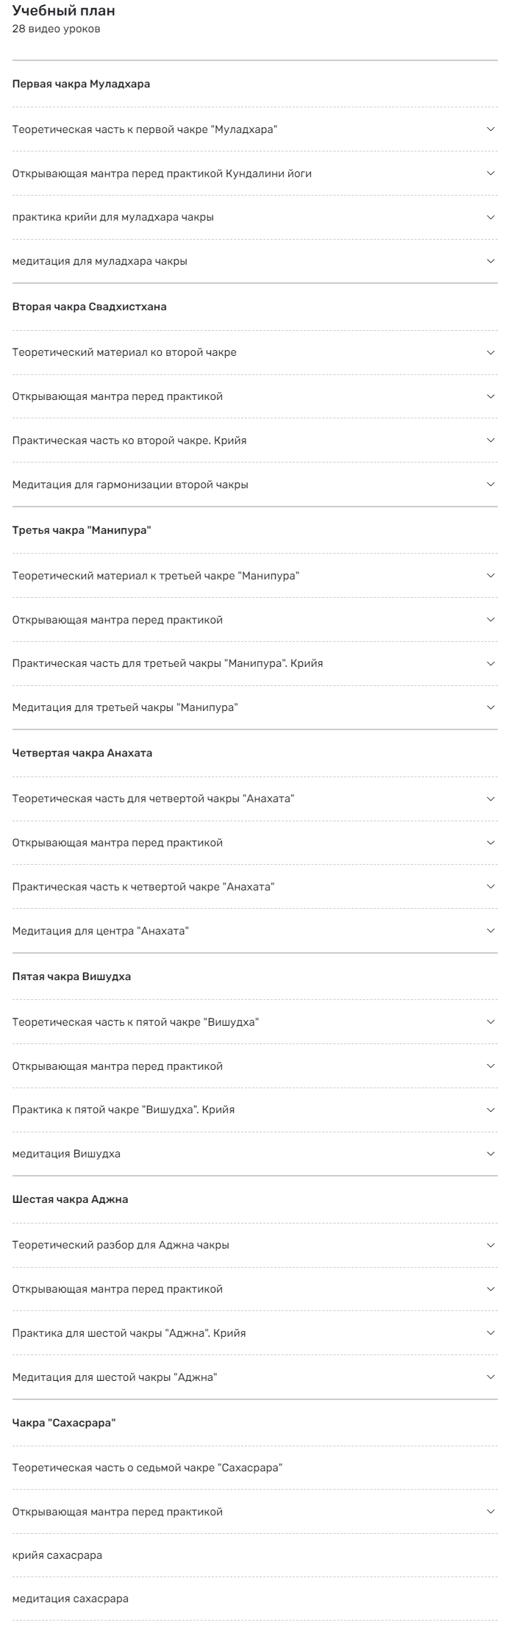Open 'Теоретический разбор для Аджна чакры'
Screen dimensions: 525x1639
(262, 1243)
